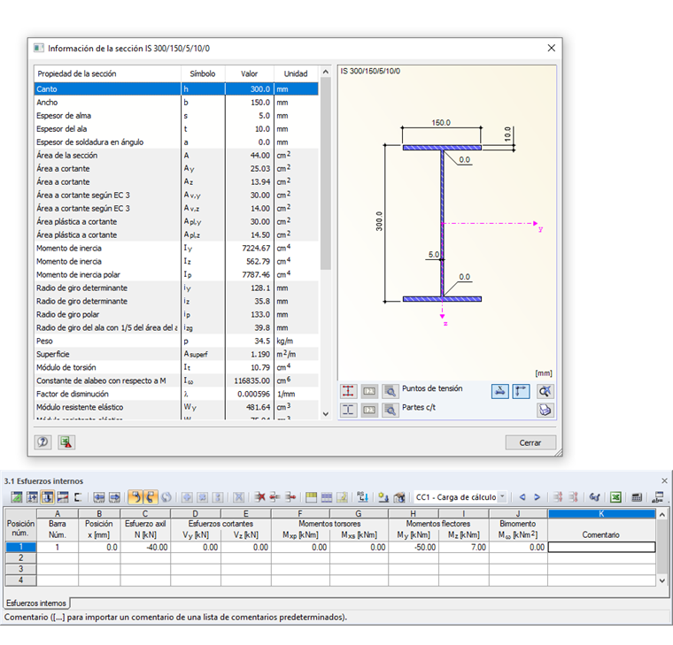Viewport: 673px width, 645px height.
Task: Select row header 1 in internal forces table
Action: click(20, 547)
